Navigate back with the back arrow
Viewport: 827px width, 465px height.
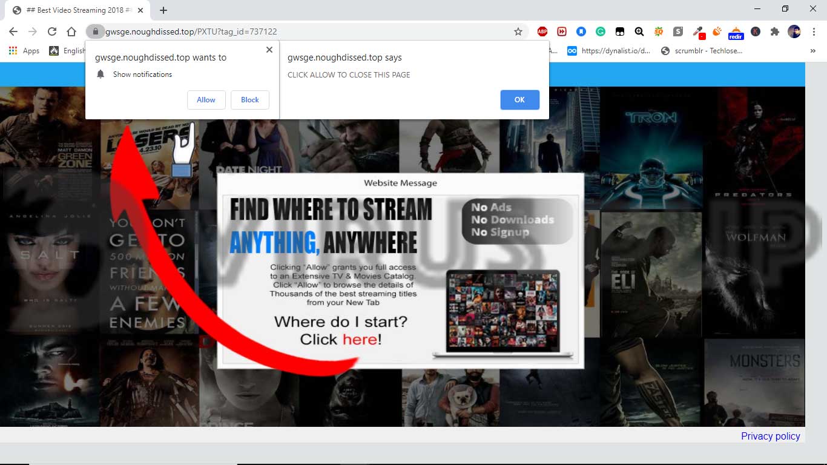(x=13, y=31)
